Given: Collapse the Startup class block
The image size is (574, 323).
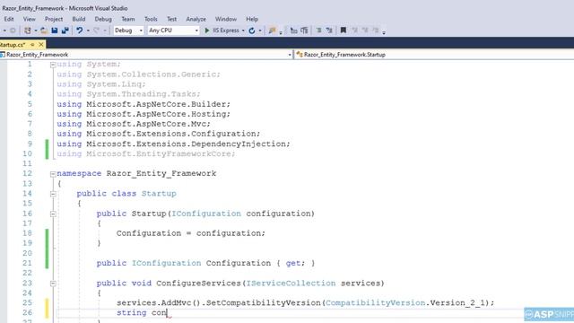Looking at the screenshot, I should pyautogui.click(x=53, y=194).
